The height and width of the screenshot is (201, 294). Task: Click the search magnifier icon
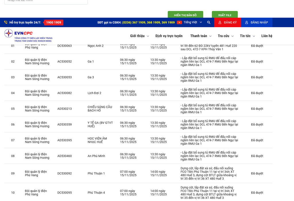pos(209,22)
